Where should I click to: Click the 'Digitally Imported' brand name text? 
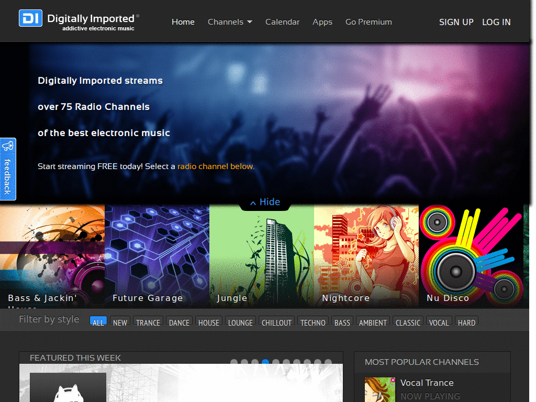point(91,18)
